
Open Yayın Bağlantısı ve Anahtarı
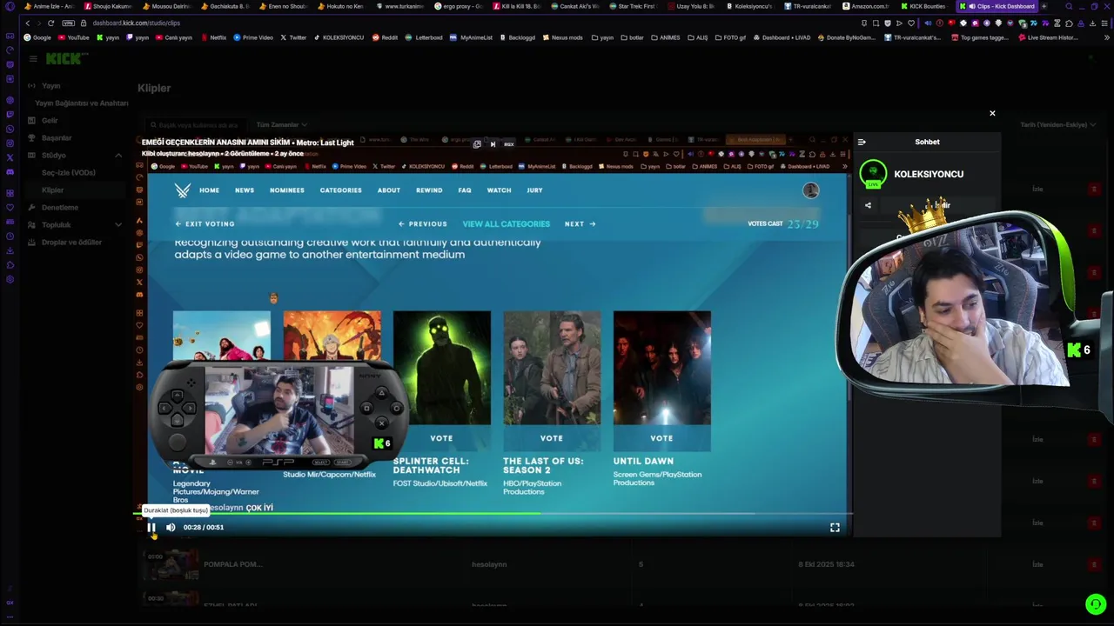81,103
